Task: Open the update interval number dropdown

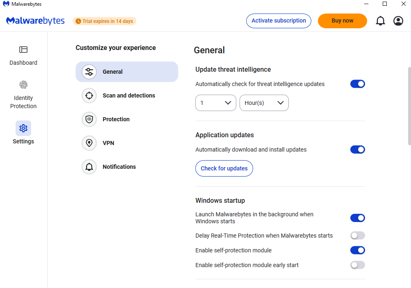Action: pos(216,103)
